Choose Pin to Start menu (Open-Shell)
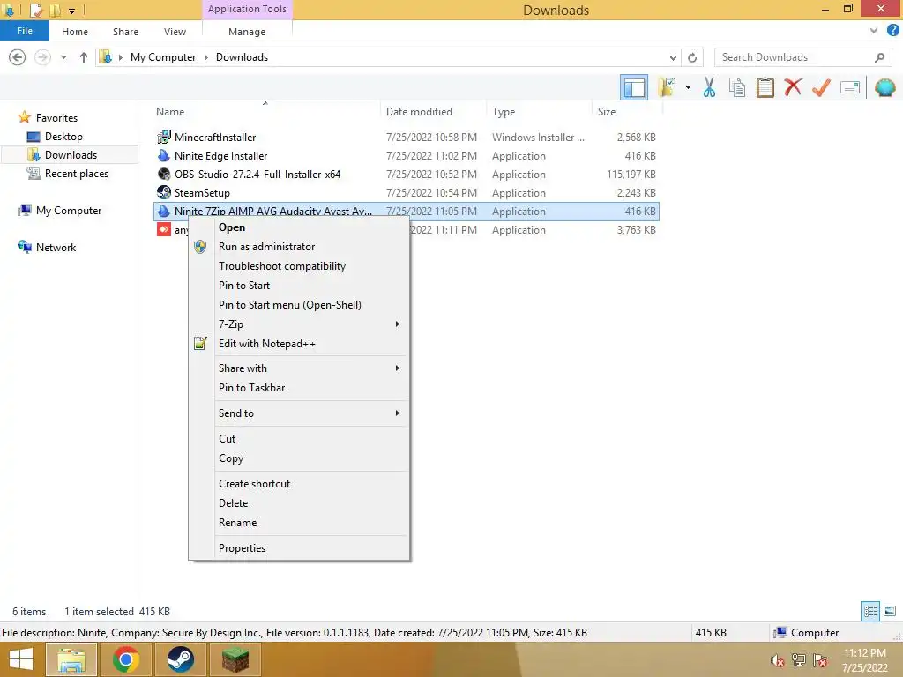 pos(299,304)
